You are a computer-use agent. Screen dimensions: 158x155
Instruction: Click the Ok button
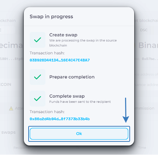pos(79,134)
